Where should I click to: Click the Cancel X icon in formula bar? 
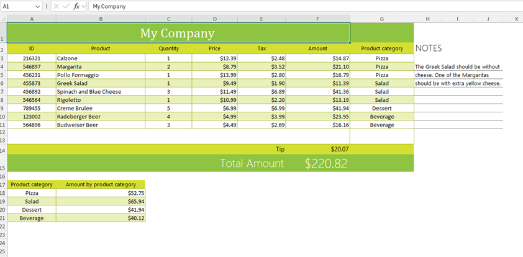57,6
